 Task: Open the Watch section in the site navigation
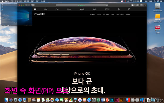82,9
